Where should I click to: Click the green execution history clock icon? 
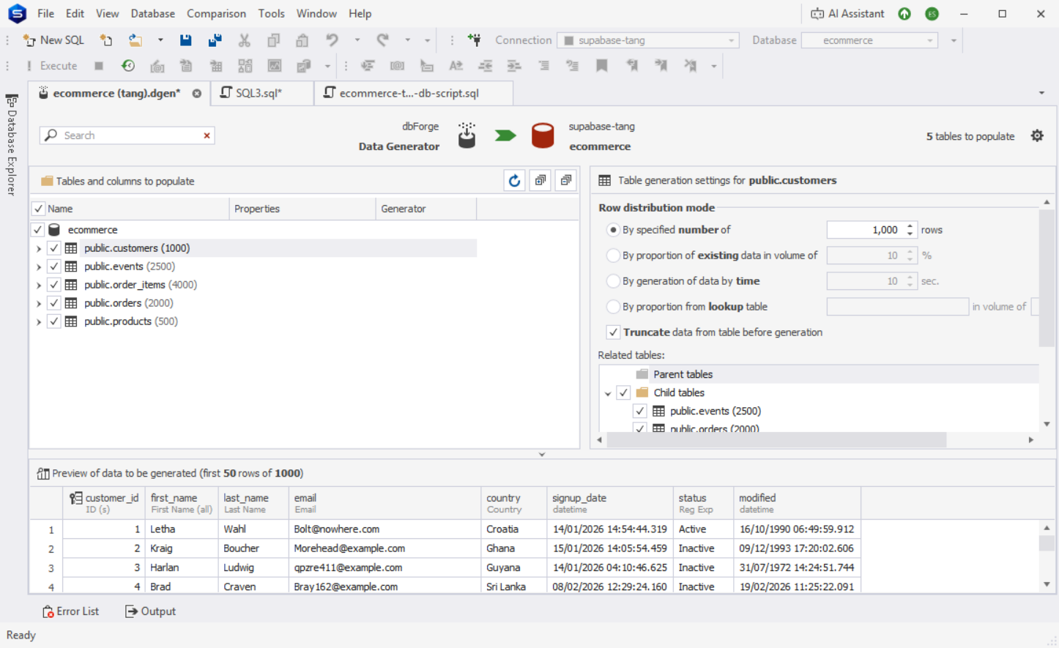[x=128, y=66]
